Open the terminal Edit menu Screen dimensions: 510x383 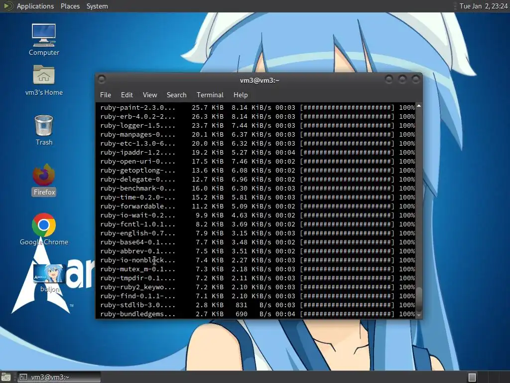(127, 95)
